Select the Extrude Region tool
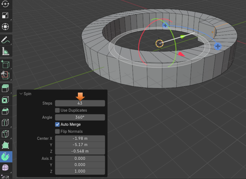The image size is (246, 179). point(6,88)
